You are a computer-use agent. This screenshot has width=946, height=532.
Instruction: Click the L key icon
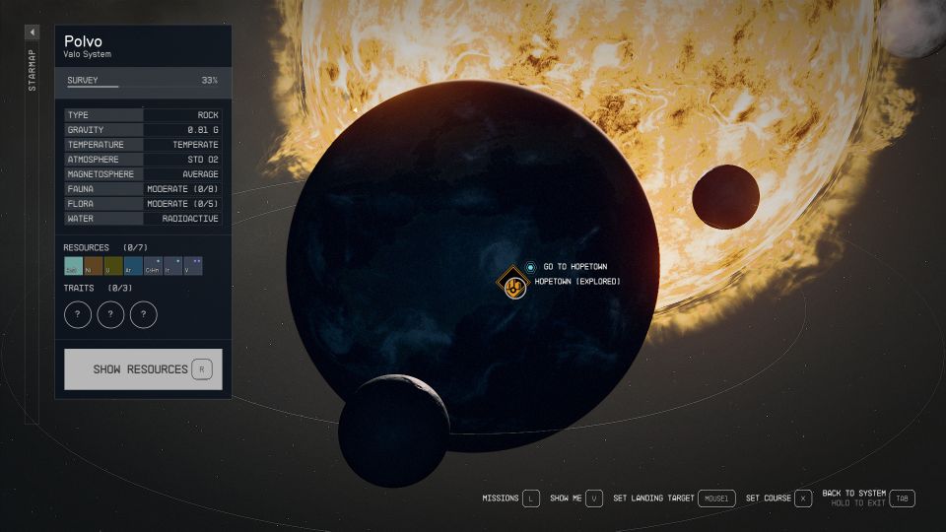pyautogui.click(x=531, y=499)
